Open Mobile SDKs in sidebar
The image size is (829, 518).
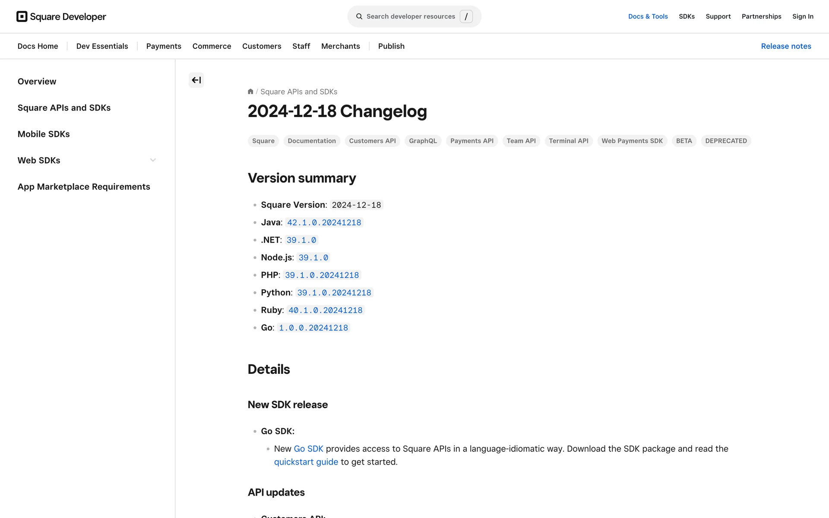coord(44,134)
